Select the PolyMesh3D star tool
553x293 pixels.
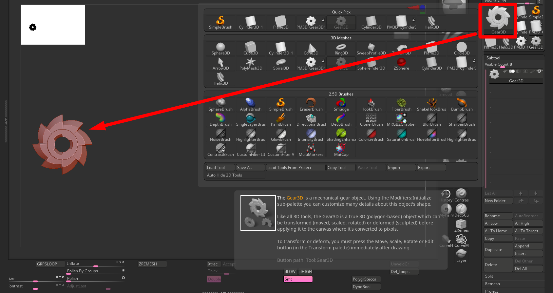point(251,64)
